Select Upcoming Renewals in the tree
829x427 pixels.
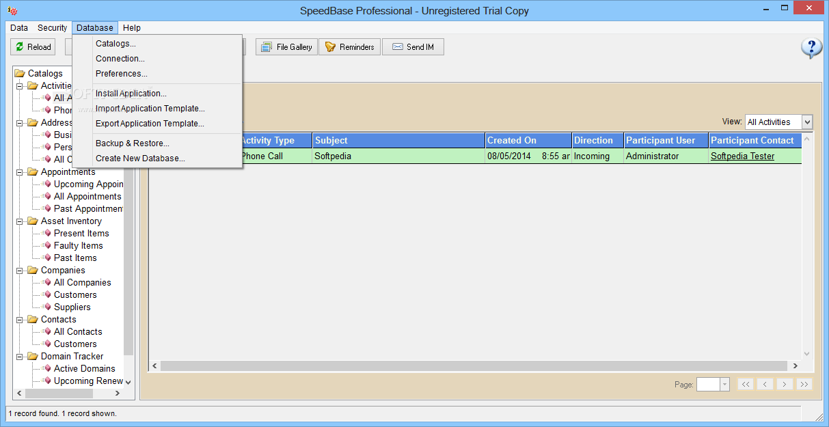click(x=89, y=381)
